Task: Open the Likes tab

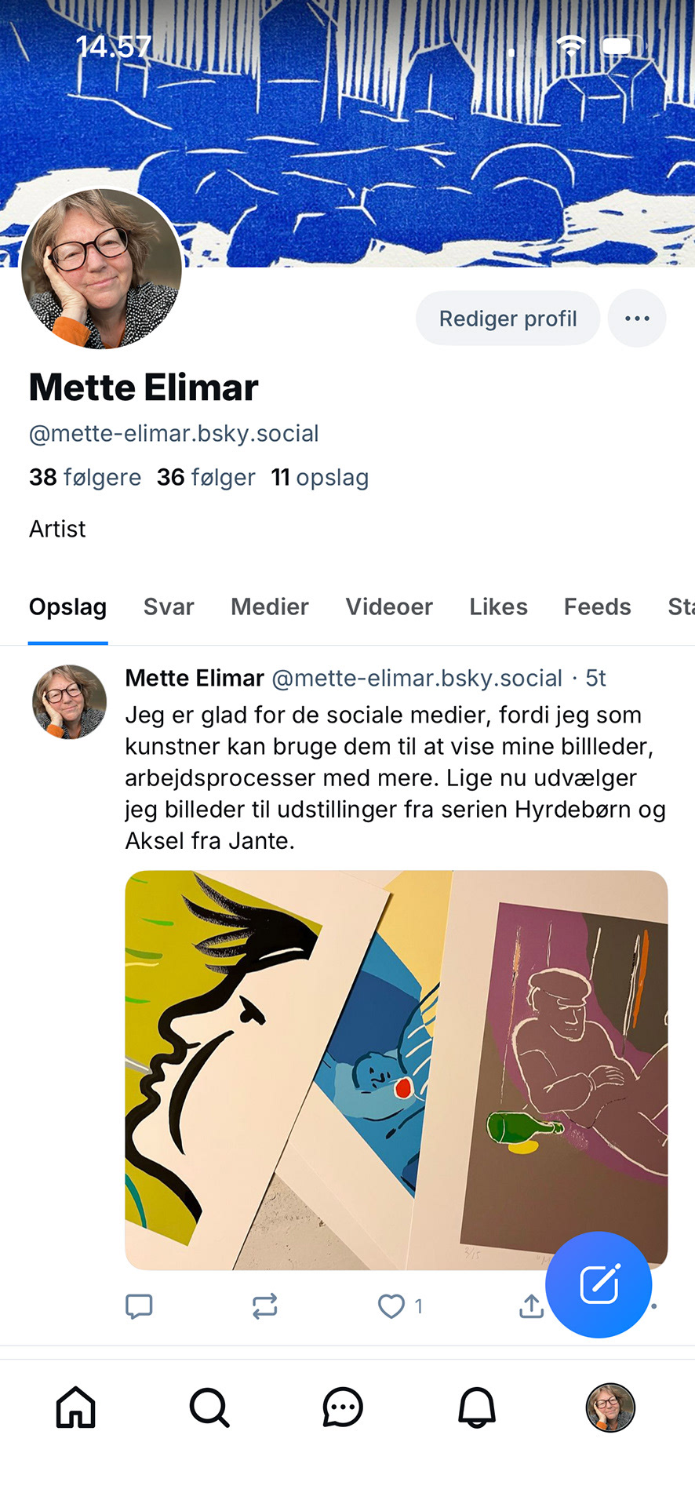Action: pyautogui.click(x=498, y=606)
